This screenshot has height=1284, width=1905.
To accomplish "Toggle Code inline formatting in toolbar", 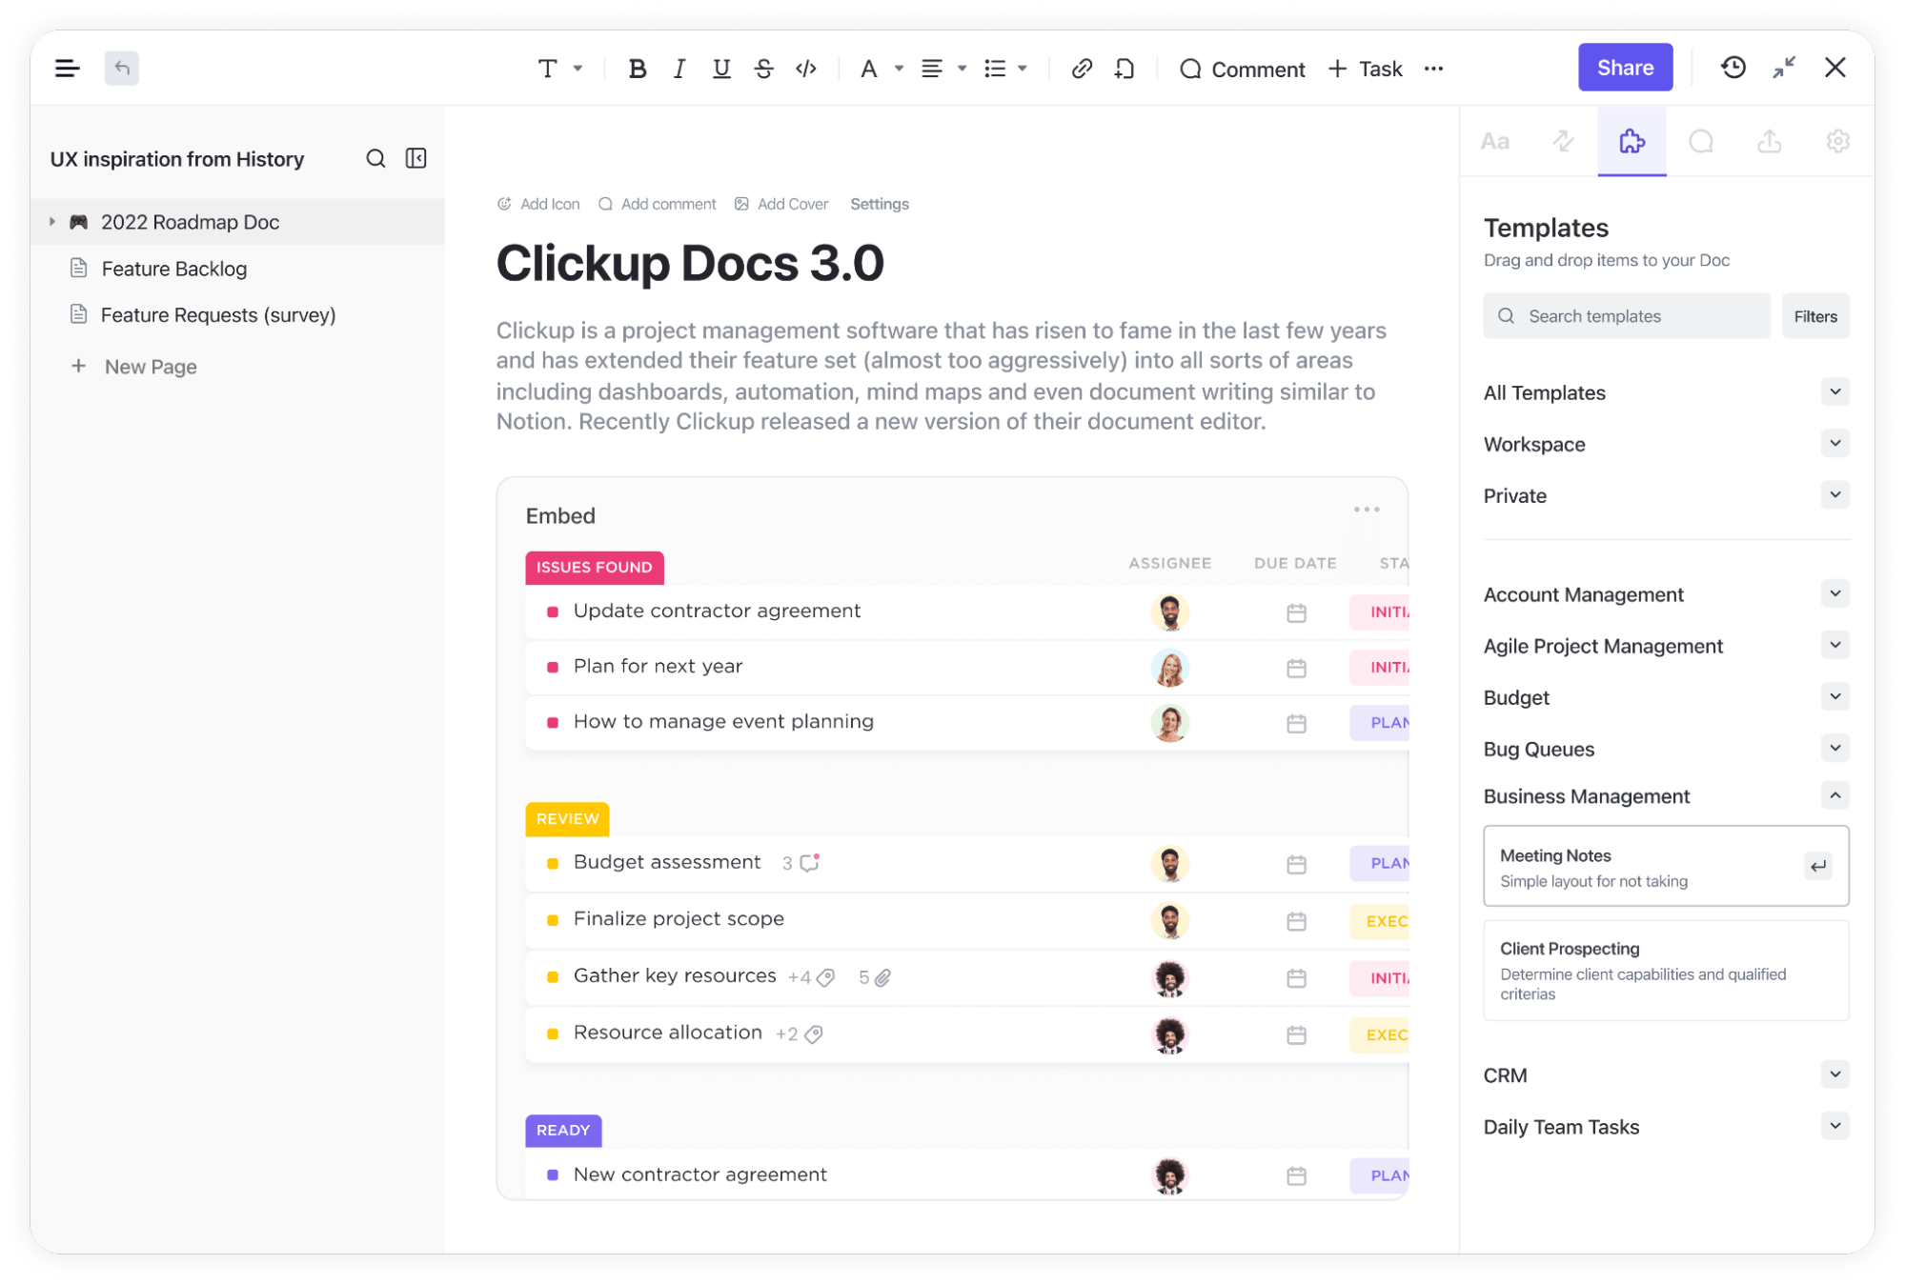I will [808, 68].
